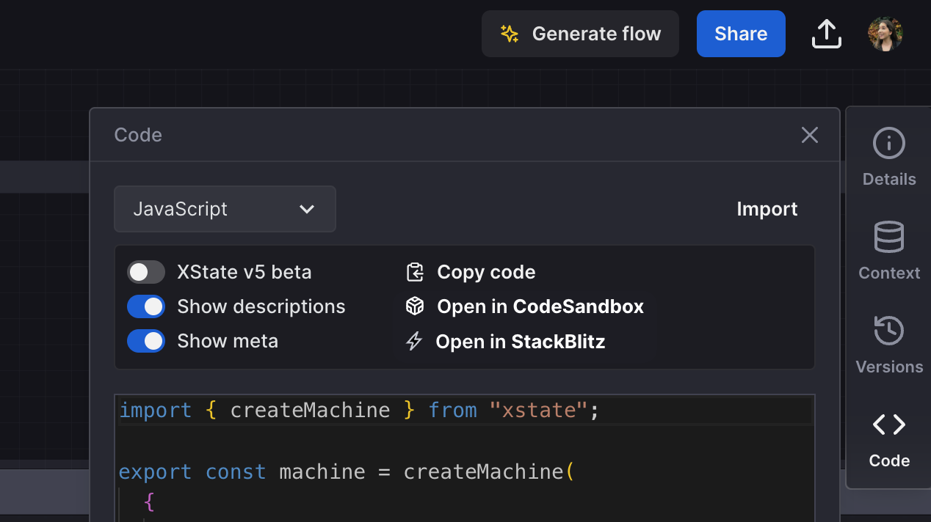Open the flow in StackBlitz via lightning icon
931x522 pixels.
415,341
